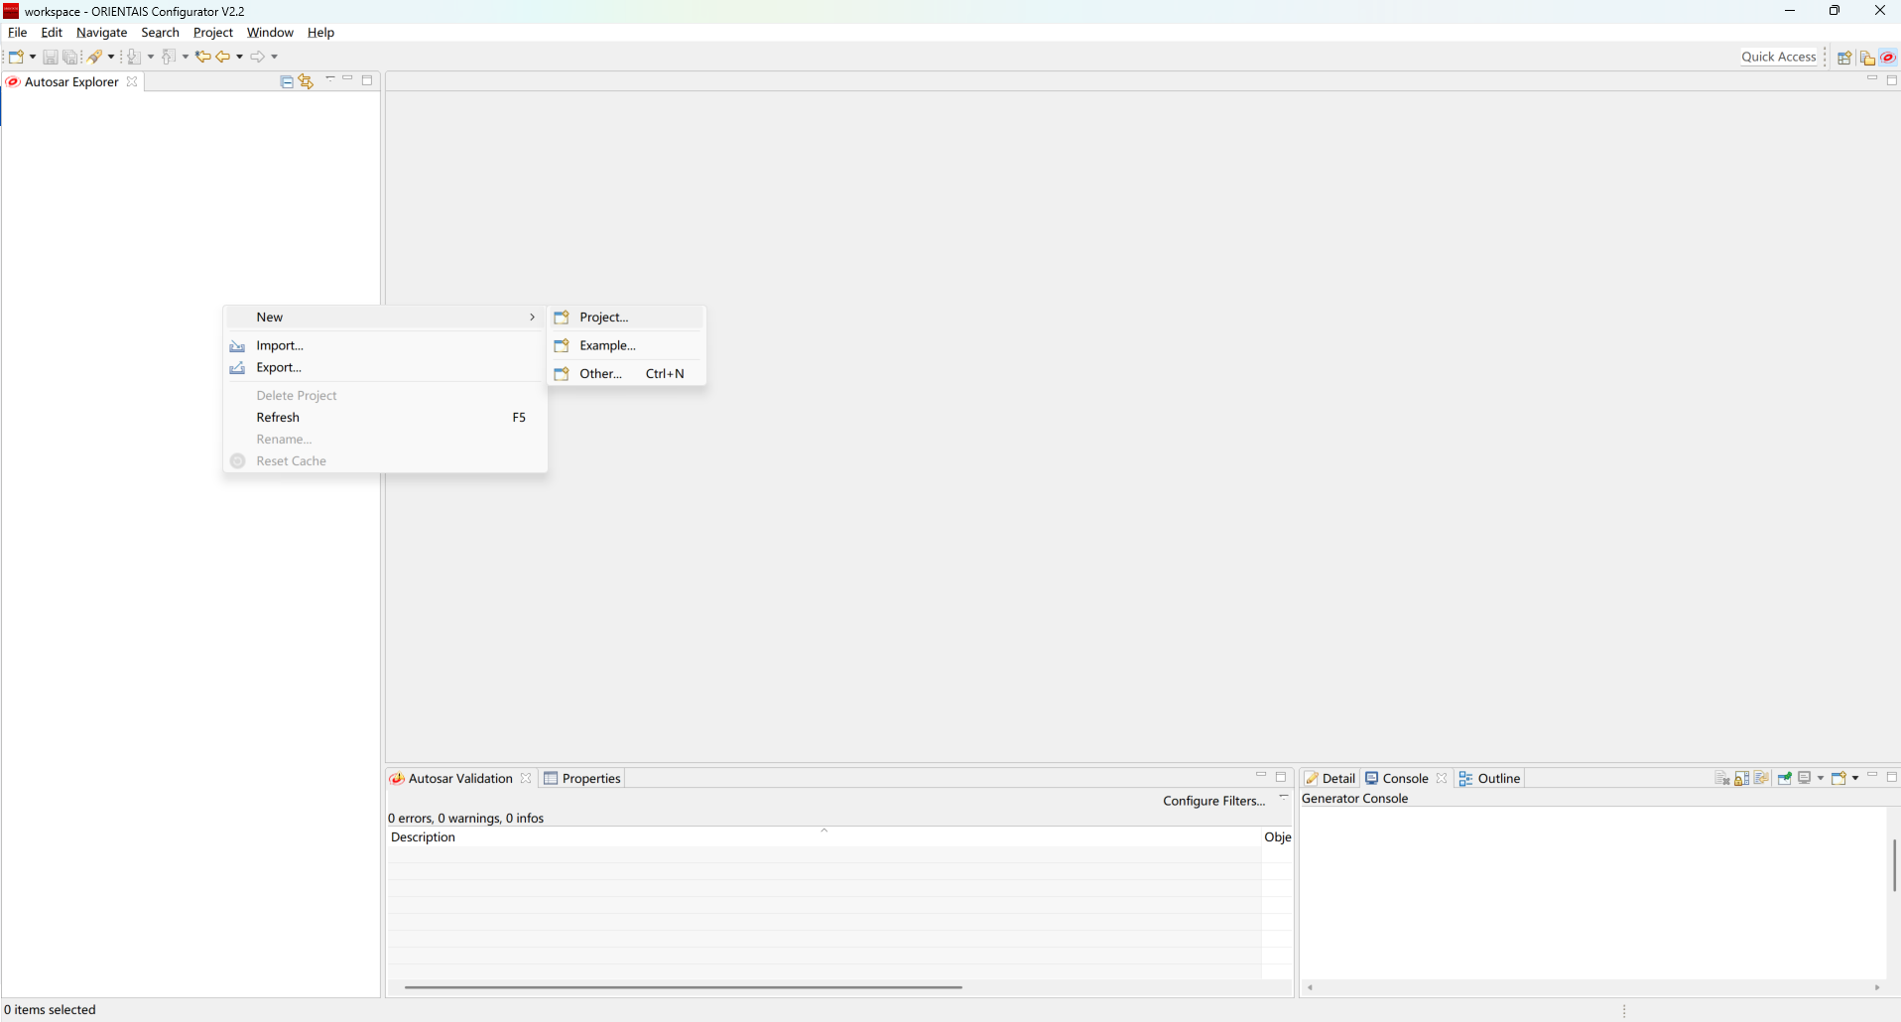Click the New wizard toolbar icon

coord(17,57)
